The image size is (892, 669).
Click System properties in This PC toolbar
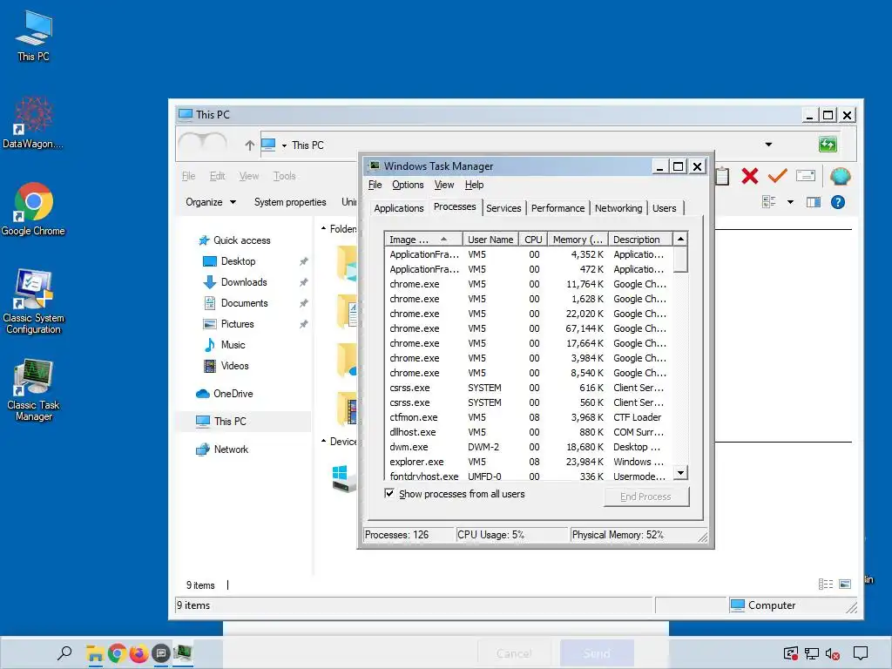click(x=290, y=202)
